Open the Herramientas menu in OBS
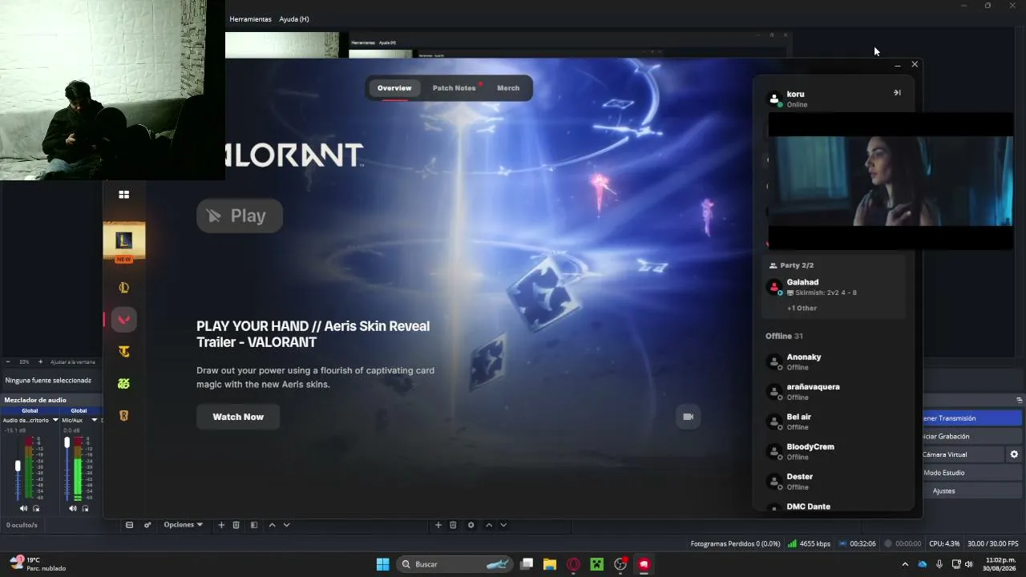Viewport: 1026px width, 577px height. [x=251, y=19]
